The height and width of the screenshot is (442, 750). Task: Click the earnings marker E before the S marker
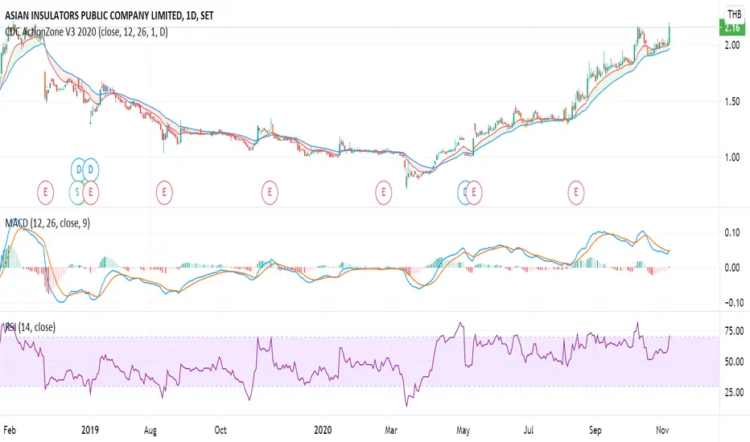tap(45, 193)
